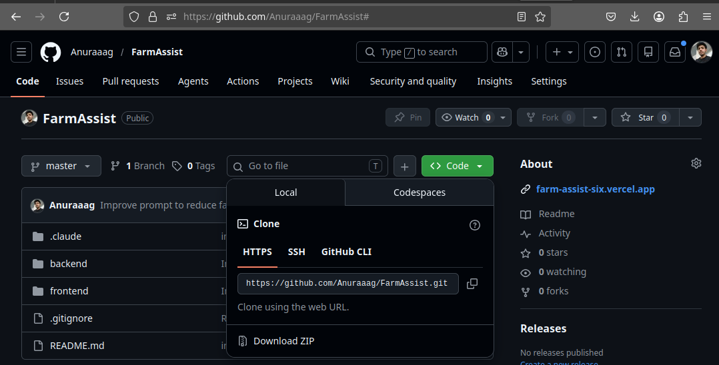Open Copilot chat icon
This screenshot has height=365, width=719.
502,52
